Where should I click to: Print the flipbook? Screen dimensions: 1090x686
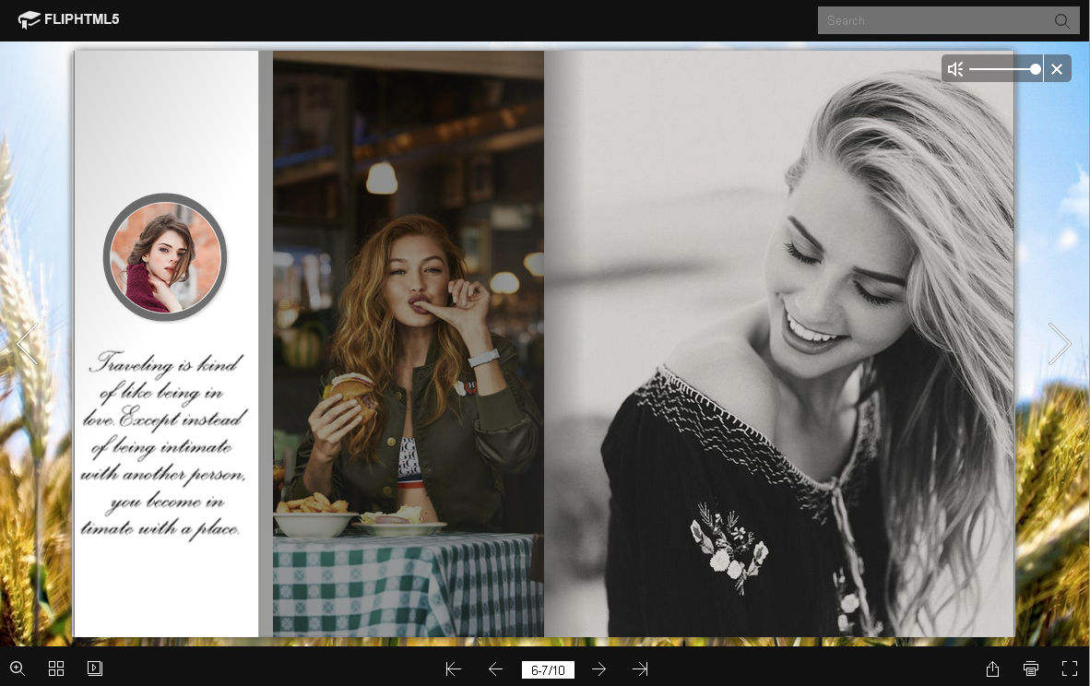tap(1031, 669)
